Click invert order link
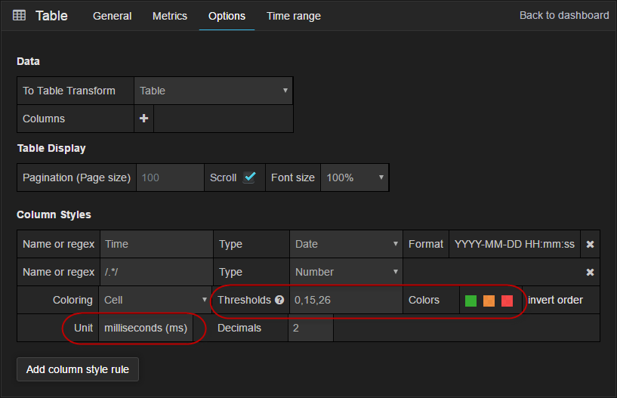 555,300
